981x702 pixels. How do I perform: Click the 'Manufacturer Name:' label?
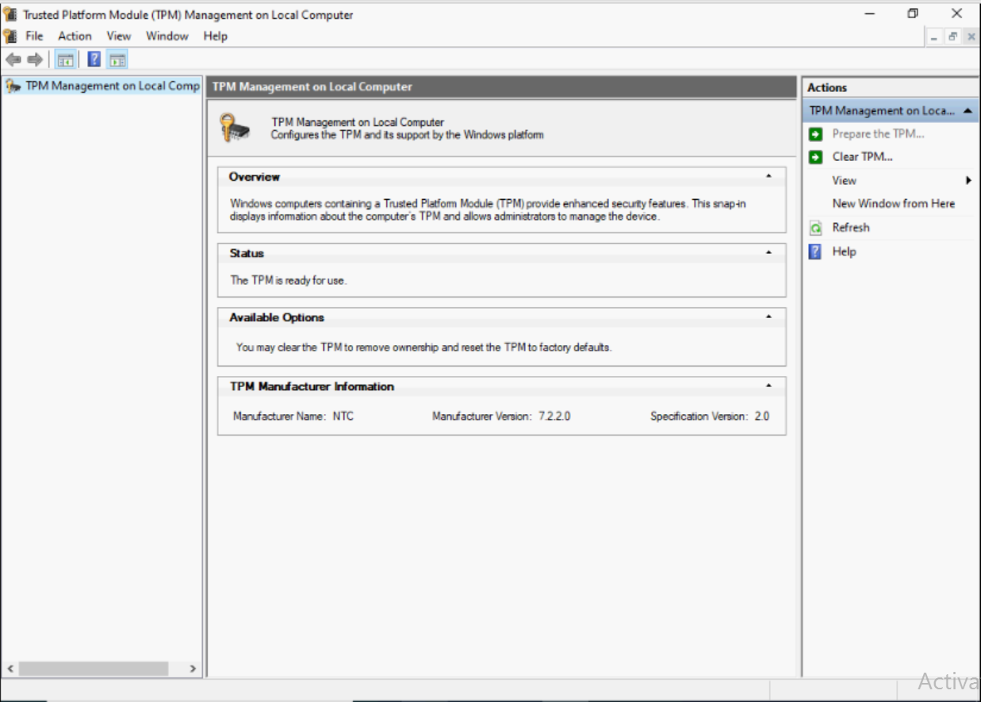279,416
